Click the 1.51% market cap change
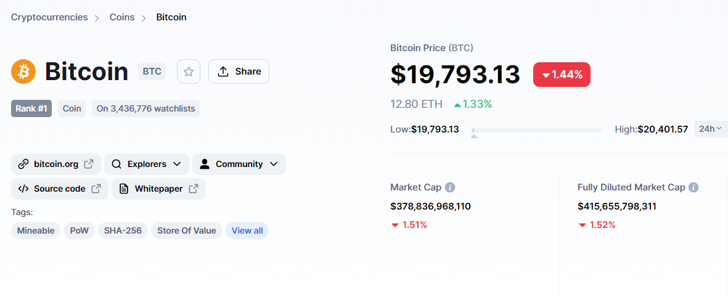This screenshot has width=728, height=302. click(x=409, y=226)
